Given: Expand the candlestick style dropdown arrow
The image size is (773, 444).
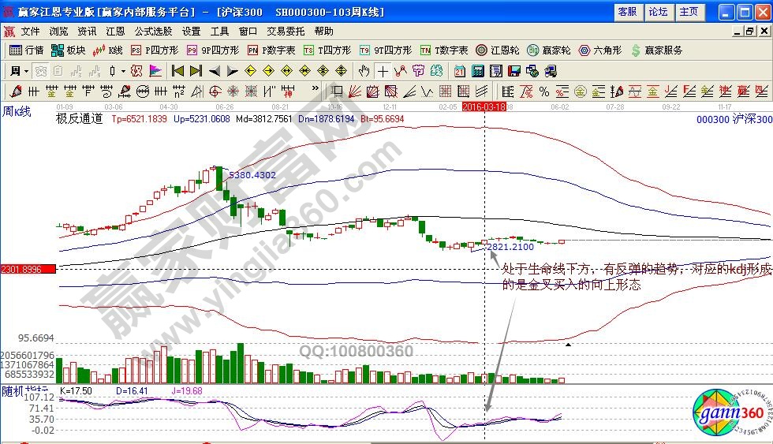Looking at the screenshot, I should point(123,71).
